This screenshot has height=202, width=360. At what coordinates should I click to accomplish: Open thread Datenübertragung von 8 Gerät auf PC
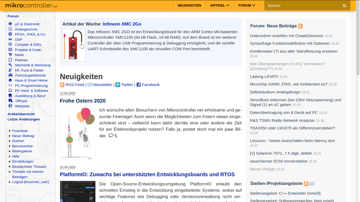[x=284, y=113]
